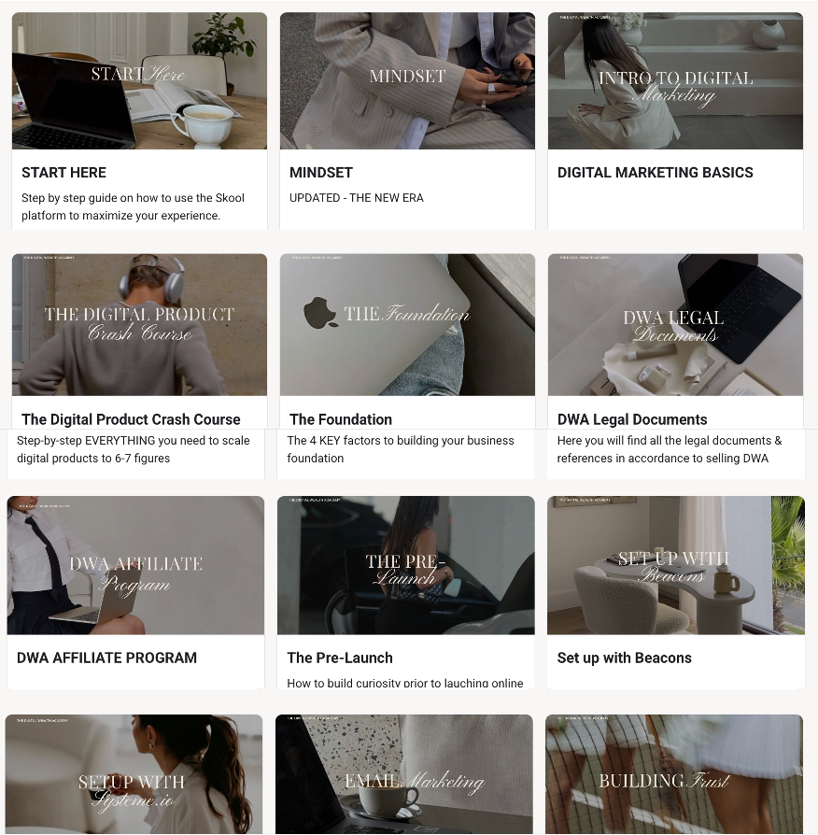The image size is (818, 835).
Task: Open the DWA Legal Documents thumbnail
Action: [675, 325]
